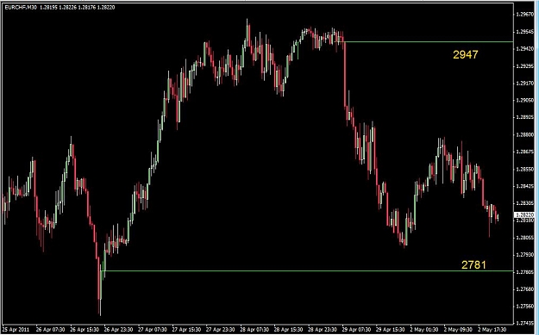
Task: Click the 1.28675 price axis label
Action: [525, 152]
